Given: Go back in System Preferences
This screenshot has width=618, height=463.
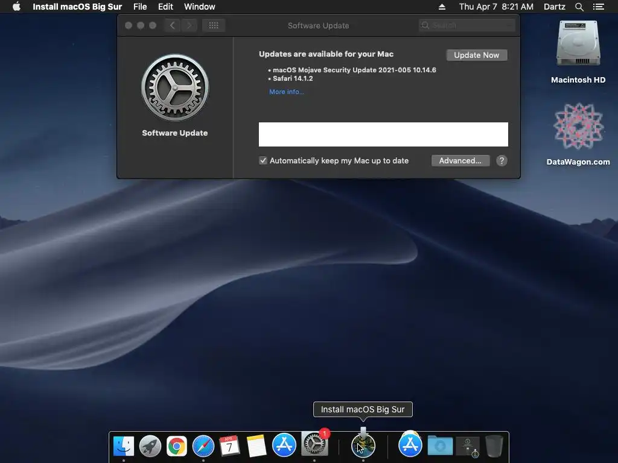Looking at the screenshot, I should tap(172, 25).
